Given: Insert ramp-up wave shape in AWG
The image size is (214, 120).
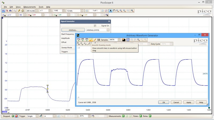Looking at the screenshot, I should pyautogui.click(x=89, y=44).
